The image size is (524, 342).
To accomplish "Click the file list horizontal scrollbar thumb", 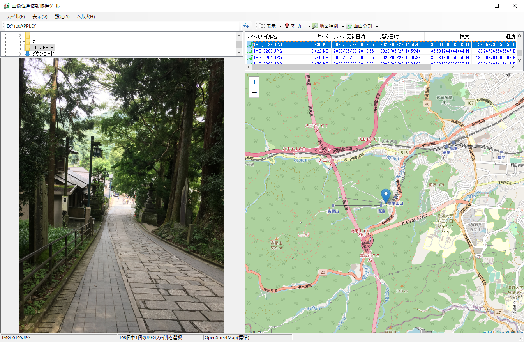I will coord(341,67).
